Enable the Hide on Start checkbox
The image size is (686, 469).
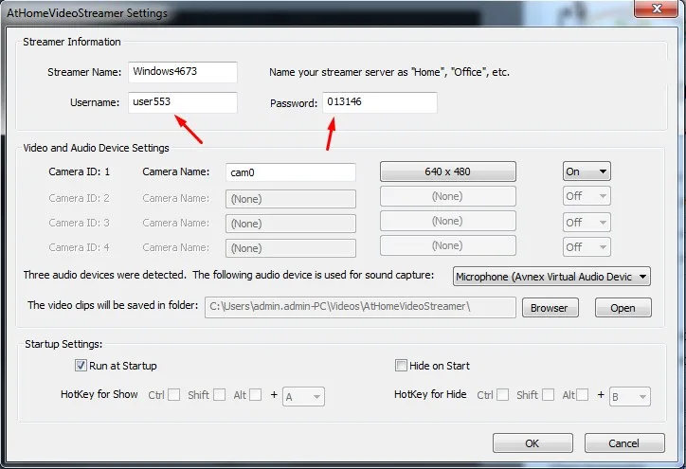(x=401, y=366)
